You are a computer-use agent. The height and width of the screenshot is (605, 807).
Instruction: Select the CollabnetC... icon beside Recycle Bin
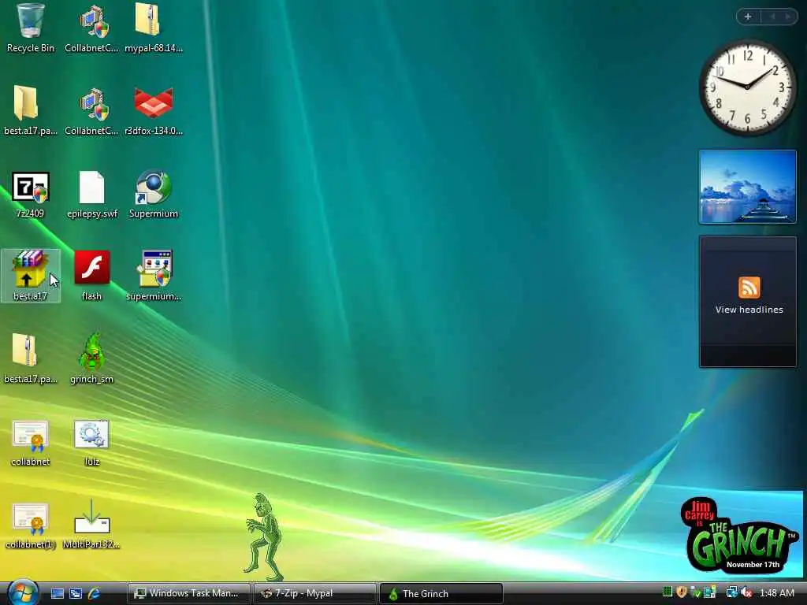coord(91,28)
